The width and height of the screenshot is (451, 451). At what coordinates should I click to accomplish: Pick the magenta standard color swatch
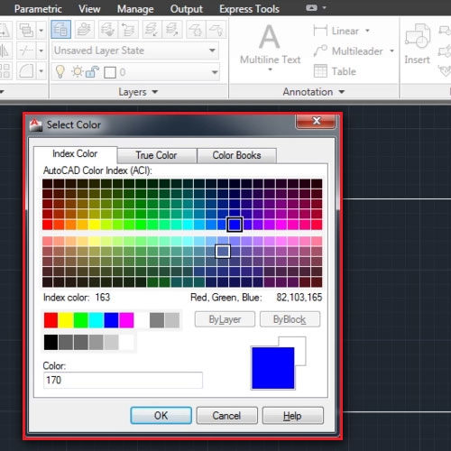point(126,320)
